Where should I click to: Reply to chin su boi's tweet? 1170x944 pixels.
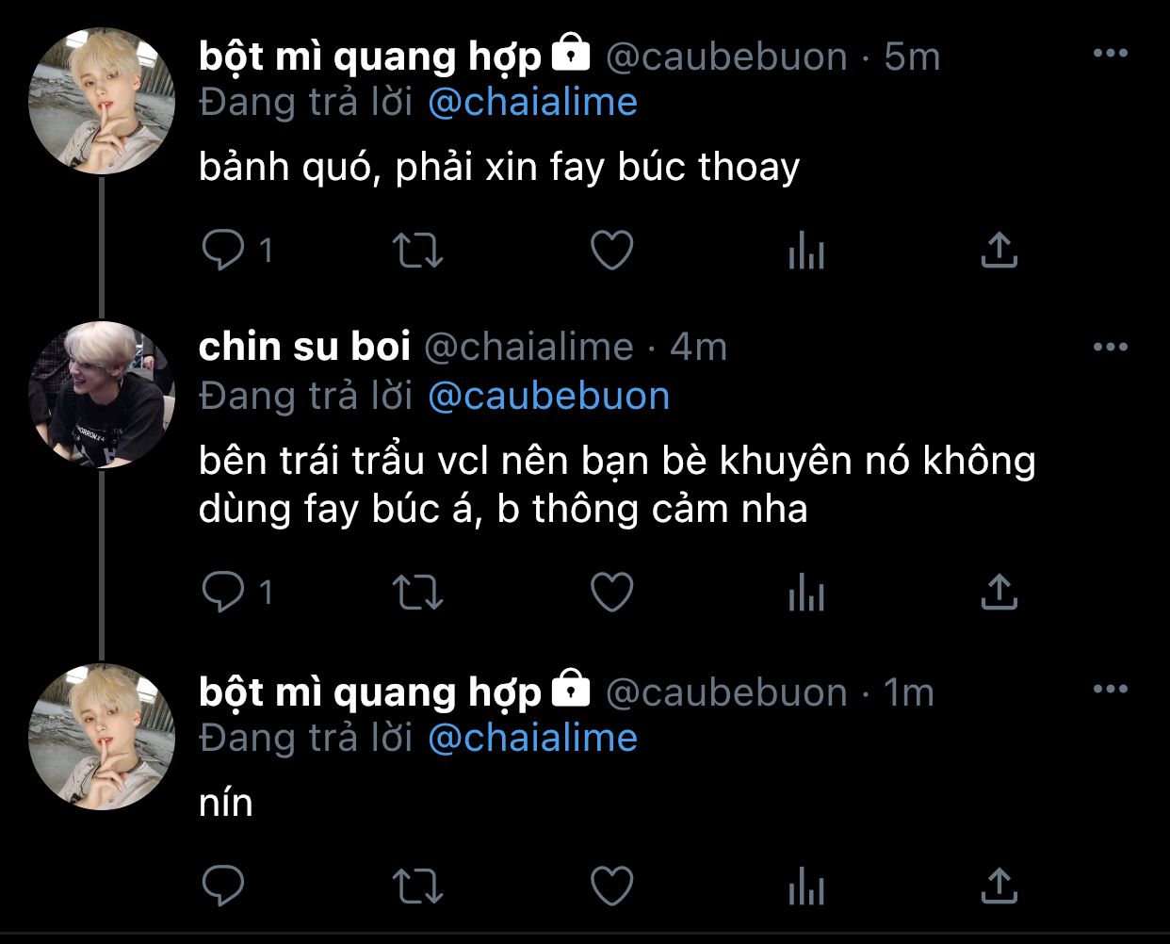tap(223, 593)
